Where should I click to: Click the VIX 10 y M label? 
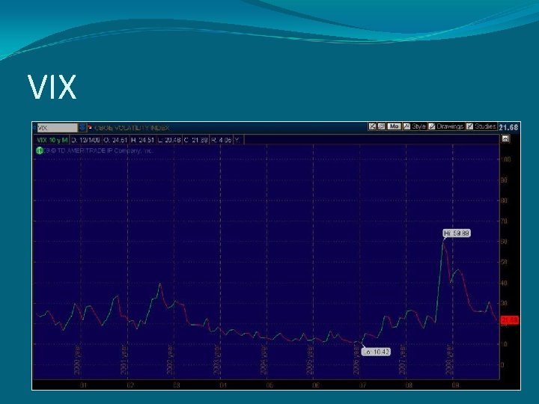point(52,140)
